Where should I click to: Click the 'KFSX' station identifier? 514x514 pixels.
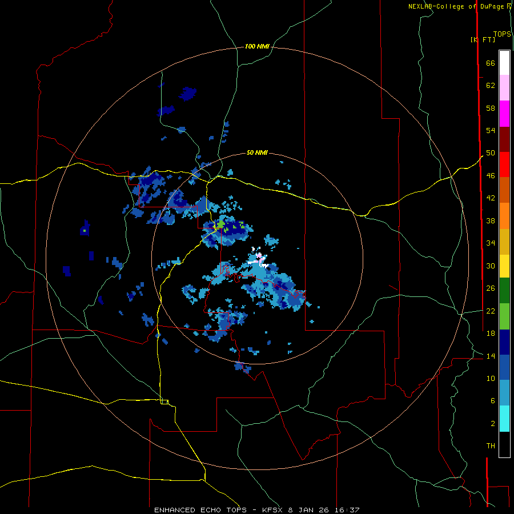coord(273,510)
